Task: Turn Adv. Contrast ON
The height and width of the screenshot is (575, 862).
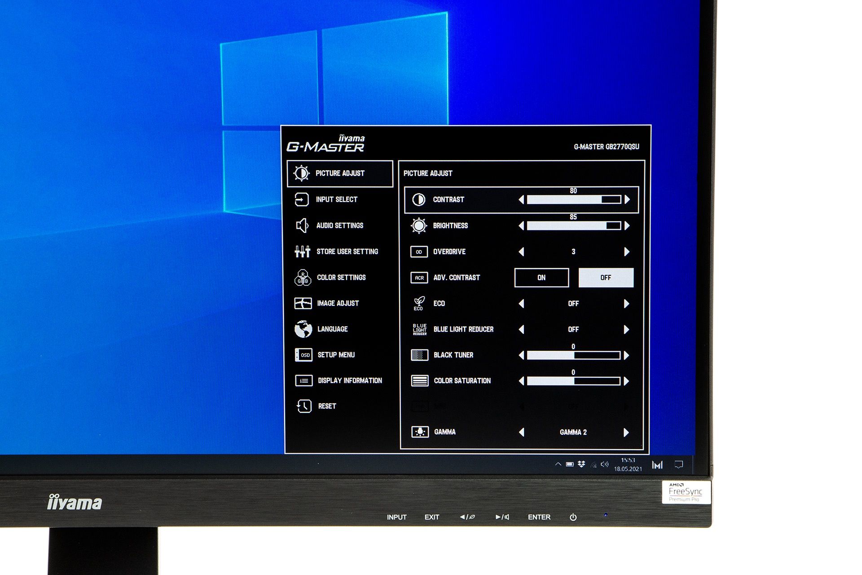Action: 541,278
